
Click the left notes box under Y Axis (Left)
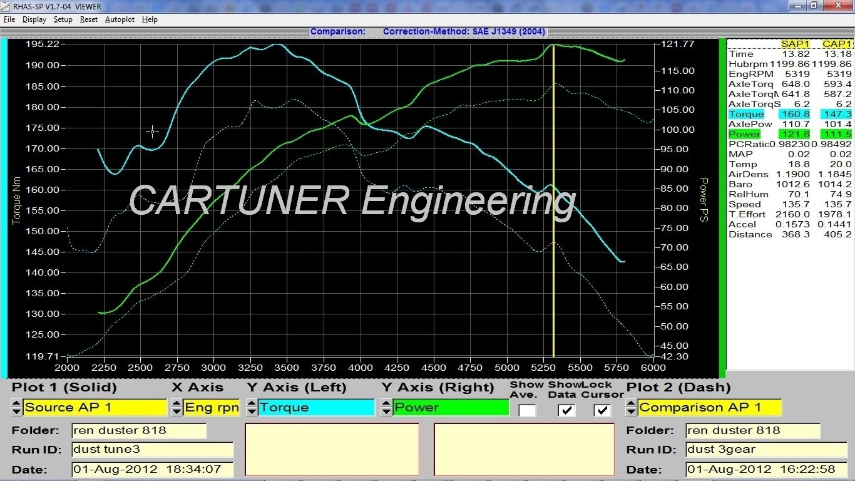[332, 449]
